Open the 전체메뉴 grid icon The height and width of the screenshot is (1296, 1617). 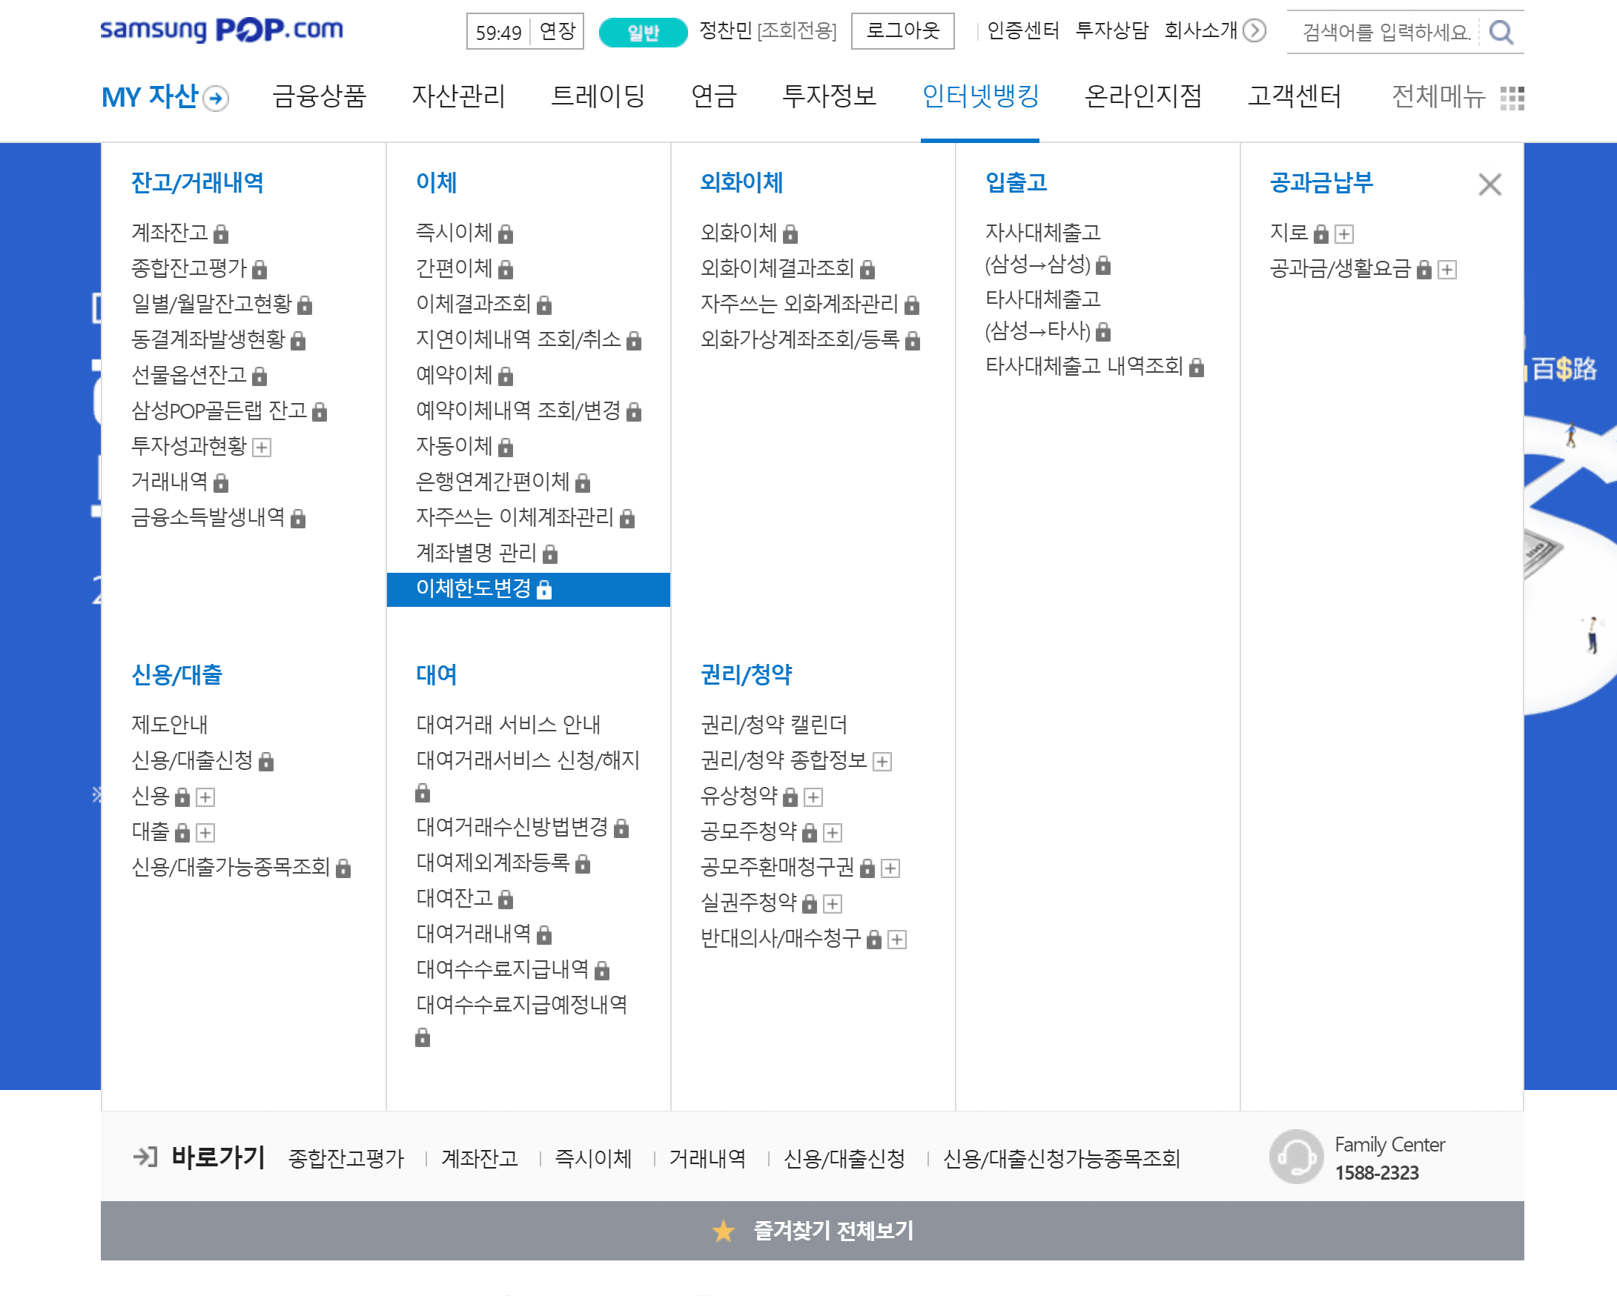pos(1511,99)
